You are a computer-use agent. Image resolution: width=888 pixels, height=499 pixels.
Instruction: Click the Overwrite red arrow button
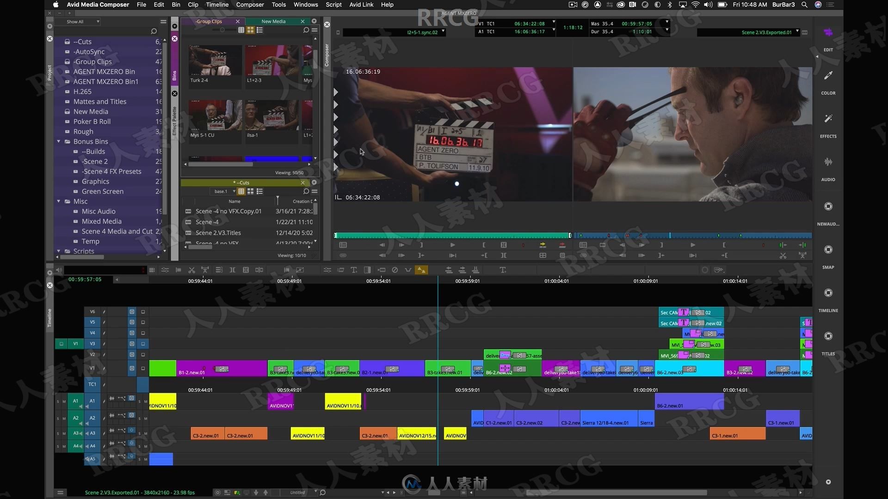562,245
